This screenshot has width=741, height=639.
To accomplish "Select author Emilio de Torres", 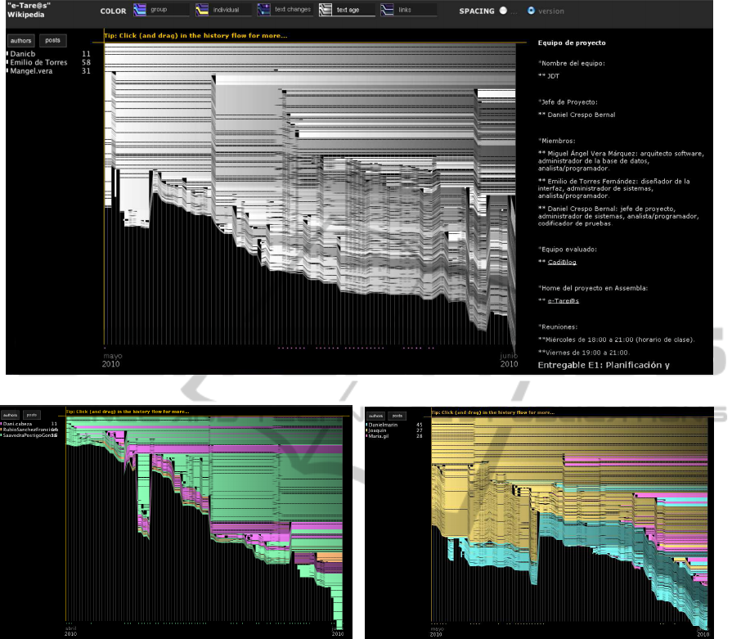I will 38,63.
